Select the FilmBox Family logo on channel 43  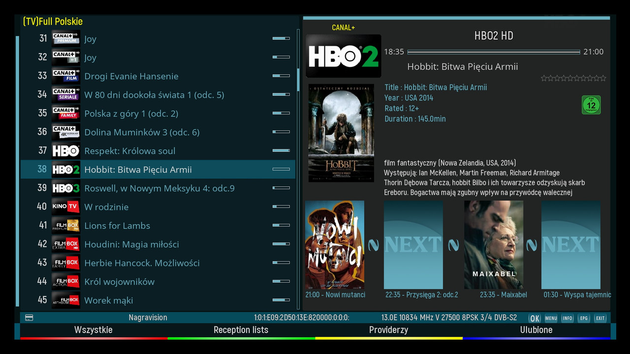pos(66,263)
